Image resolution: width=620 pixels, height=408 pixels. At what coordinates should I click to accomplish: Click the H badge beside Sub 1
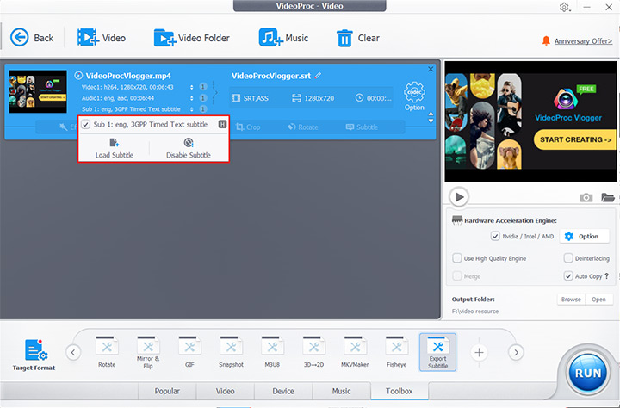[x=223, y=125]
